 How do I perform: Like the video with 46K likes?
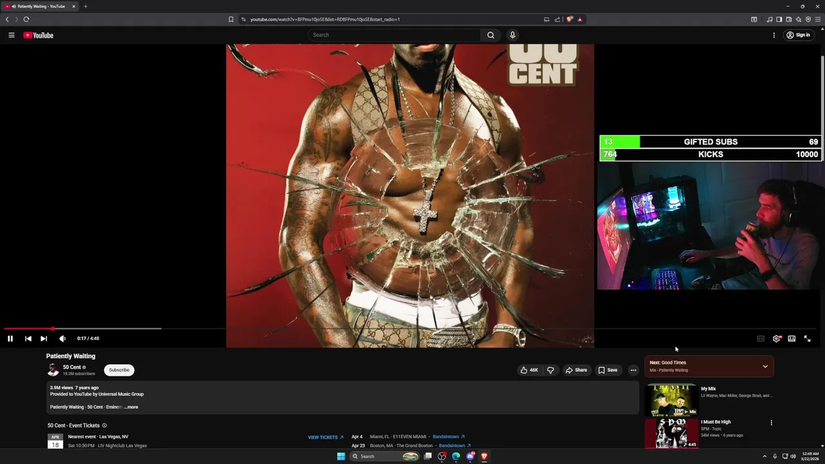click(529, 370)
